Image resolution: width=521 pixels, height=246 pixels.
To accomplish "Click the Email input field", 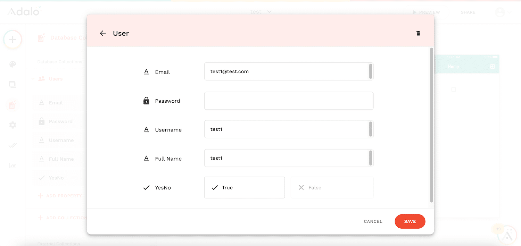I will coord(286,71).
